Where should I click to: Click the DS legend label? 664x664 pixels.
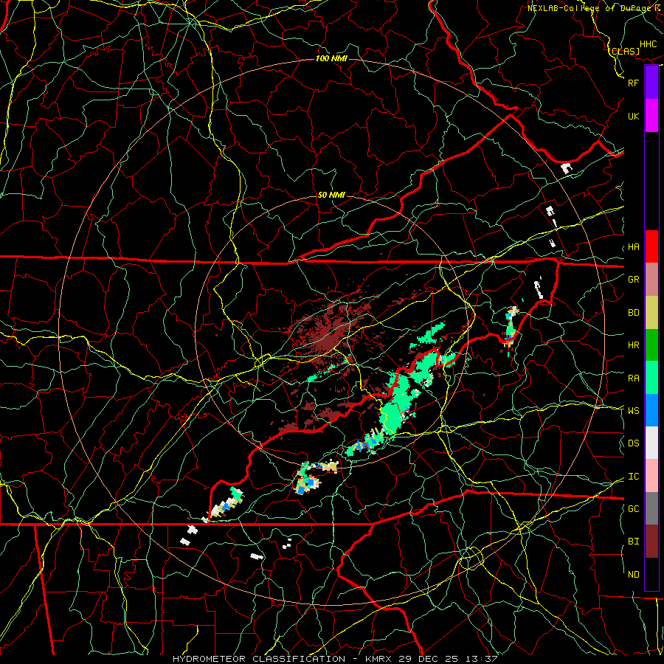pos(633,443)
